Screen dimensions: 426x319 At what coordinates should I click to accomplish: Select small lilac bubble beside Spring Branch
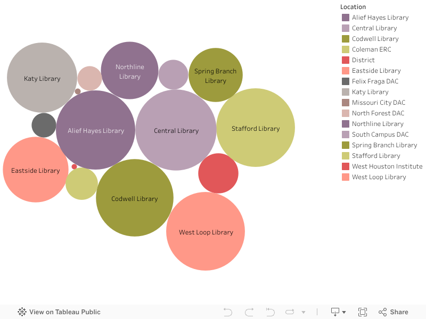tap(174, 74)
